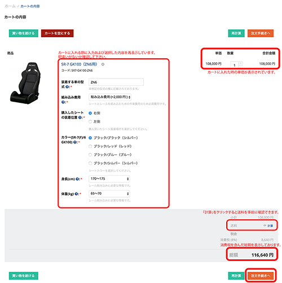Click help icon next to 組み込み費用

(63, 102)
